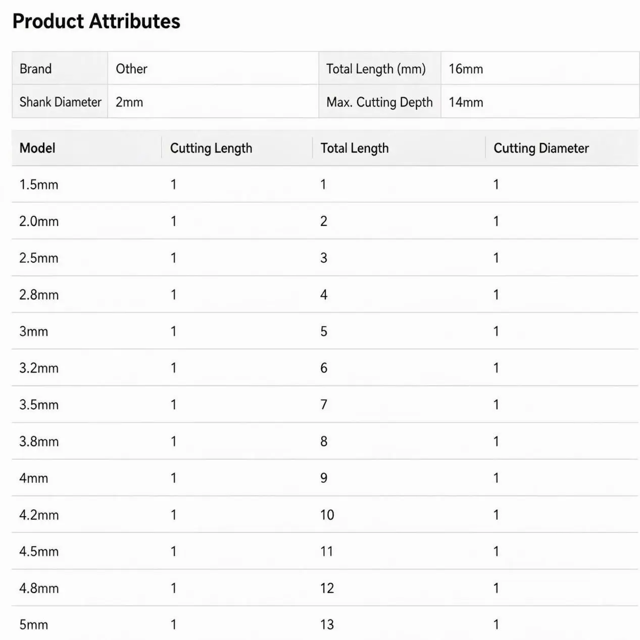Click the Max. Cutting Depth label
Image resolution: width=640 pixels, height=640 pixels.
point(379,102)
